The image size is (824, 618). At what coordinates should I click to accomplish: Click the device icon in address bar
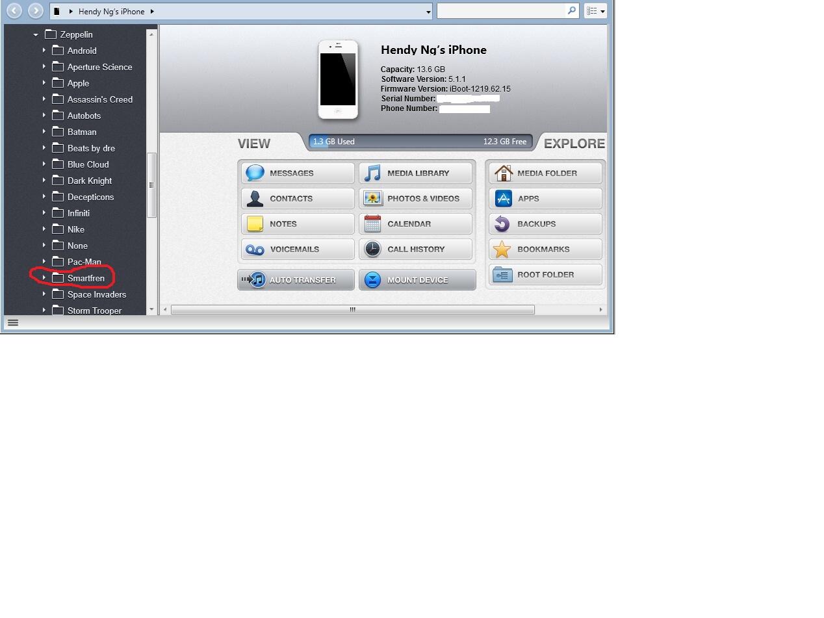pos(57,11)
